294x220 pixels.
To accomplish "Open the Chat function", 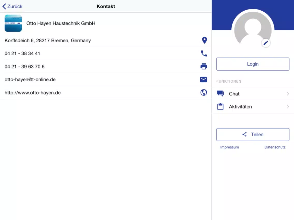I will point(253,93).
